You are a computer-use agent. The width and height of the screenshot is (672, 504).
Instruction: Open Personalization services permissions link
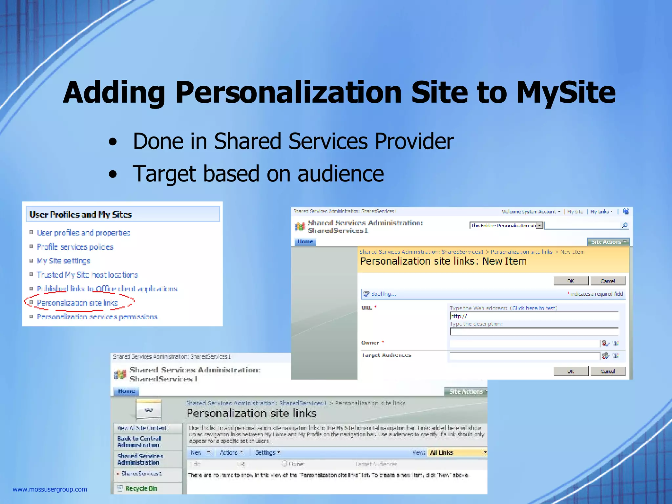97,317
